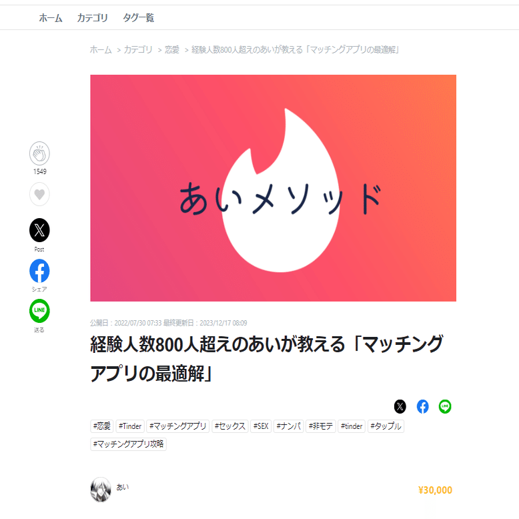519x519 pixels.
Task: Click the small LINE icon below the title
Action: click(445, 406)
